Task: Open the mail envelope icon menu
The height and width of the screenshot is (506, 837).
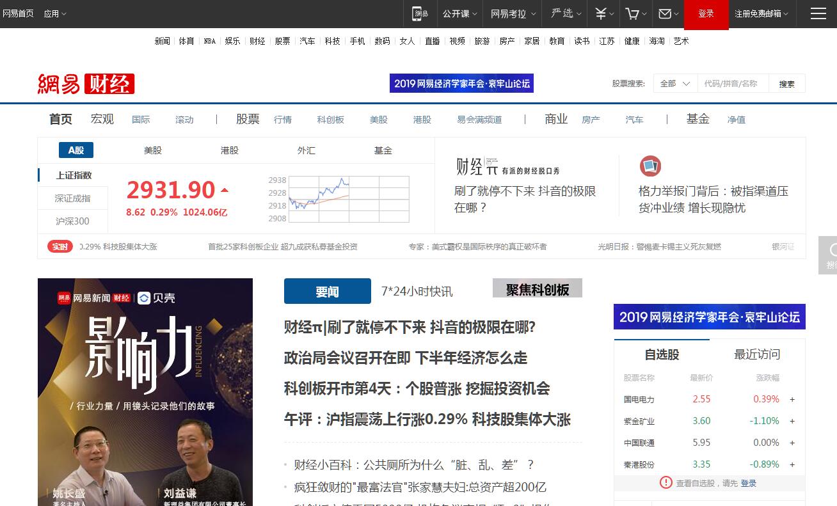Action: [x=668, y=13]
